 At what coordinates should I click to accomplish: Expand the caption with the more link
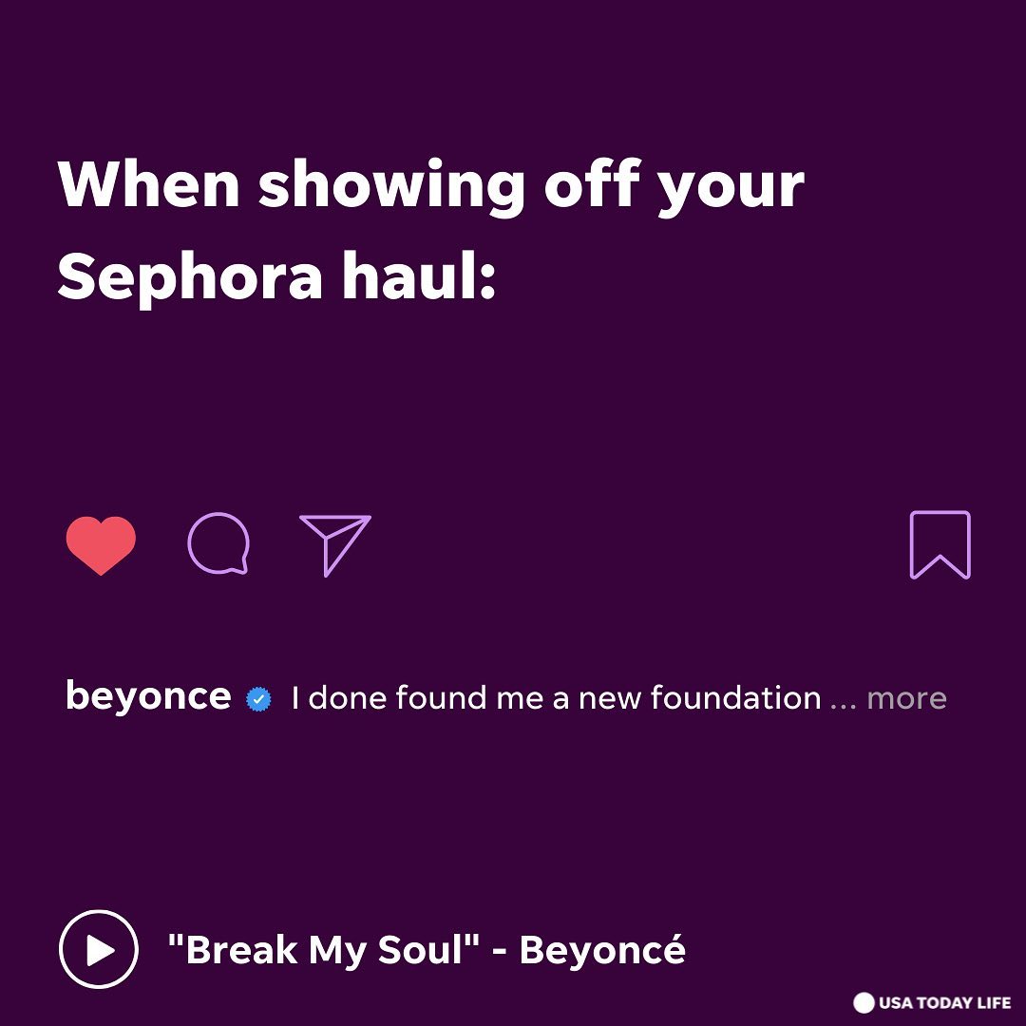pyautogui.click(x=906, y=699)
